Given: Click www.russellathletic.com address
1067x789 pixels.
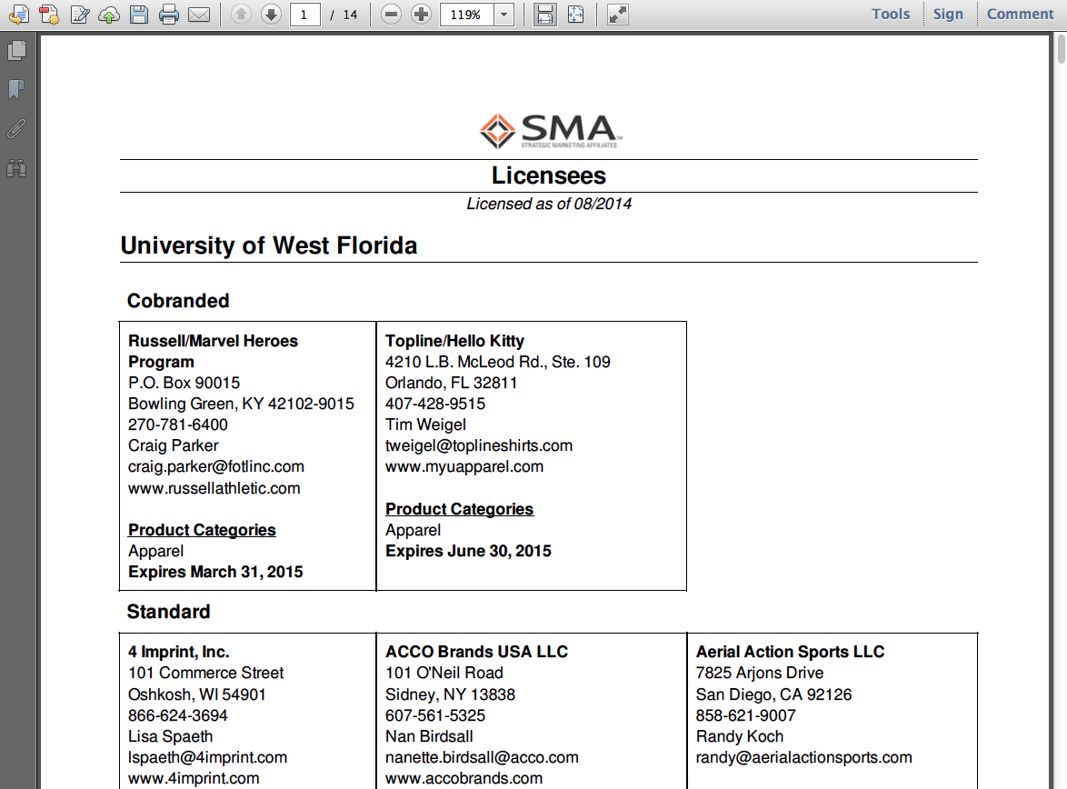Looking at the screenshot, I should click(x=214, y=488).
